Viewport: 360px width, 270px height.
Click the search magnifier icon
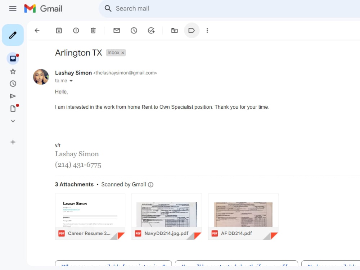pyautogui.click(x=108, y=9)
